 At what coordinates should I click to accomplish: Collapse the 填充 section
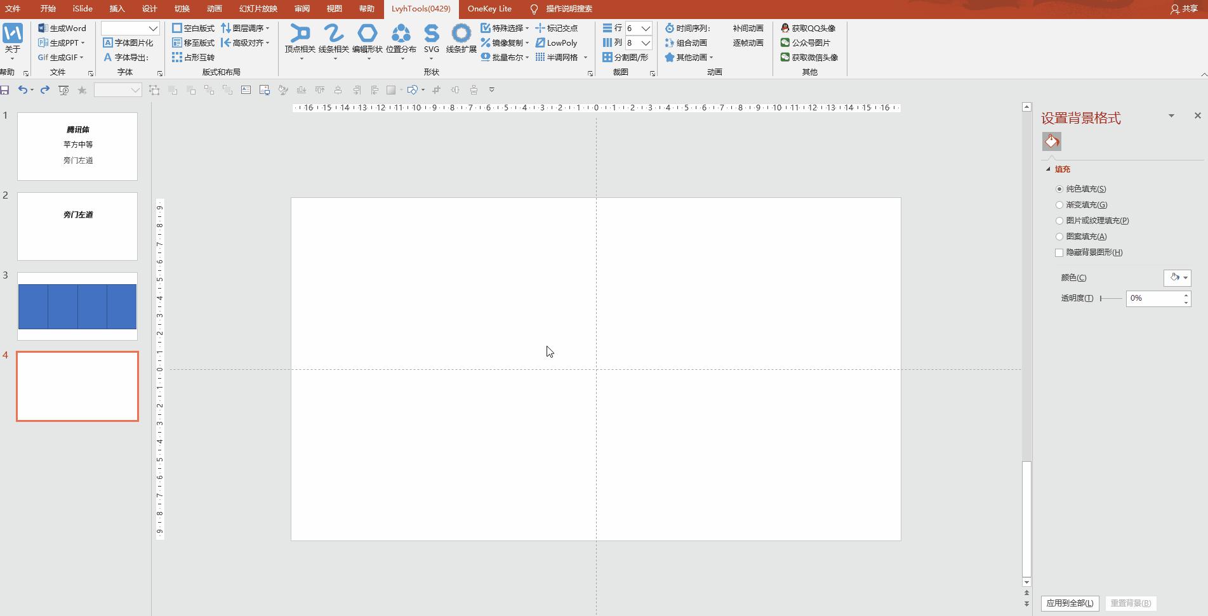(1049, 169)
